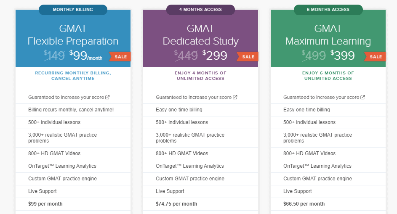Screen dimensions: 397x214
Task: Open score guarantee link in Flexible Preparation
Action: click(66, 97)
